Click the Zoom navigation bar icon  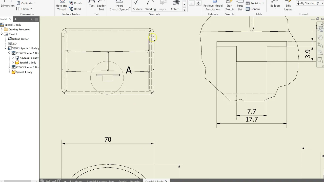320,45
